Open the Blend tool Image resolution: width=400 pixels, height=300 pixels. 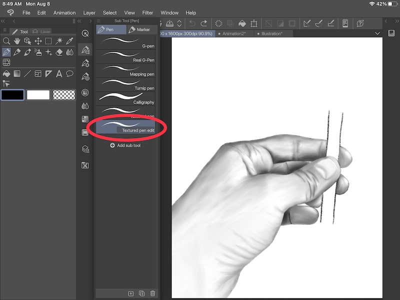tap(69, 52)
